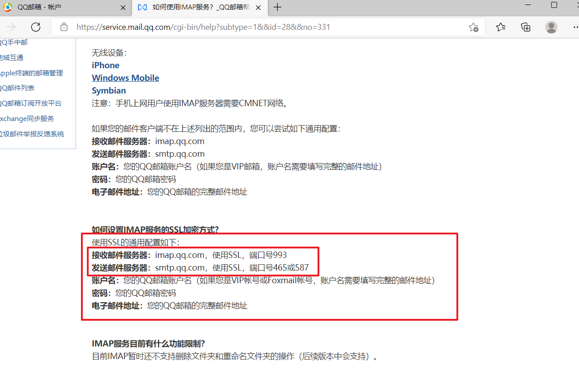Open the Exchange同步服务 sidebar link
This screenshot has height=388, width=579.
[27, 118]
